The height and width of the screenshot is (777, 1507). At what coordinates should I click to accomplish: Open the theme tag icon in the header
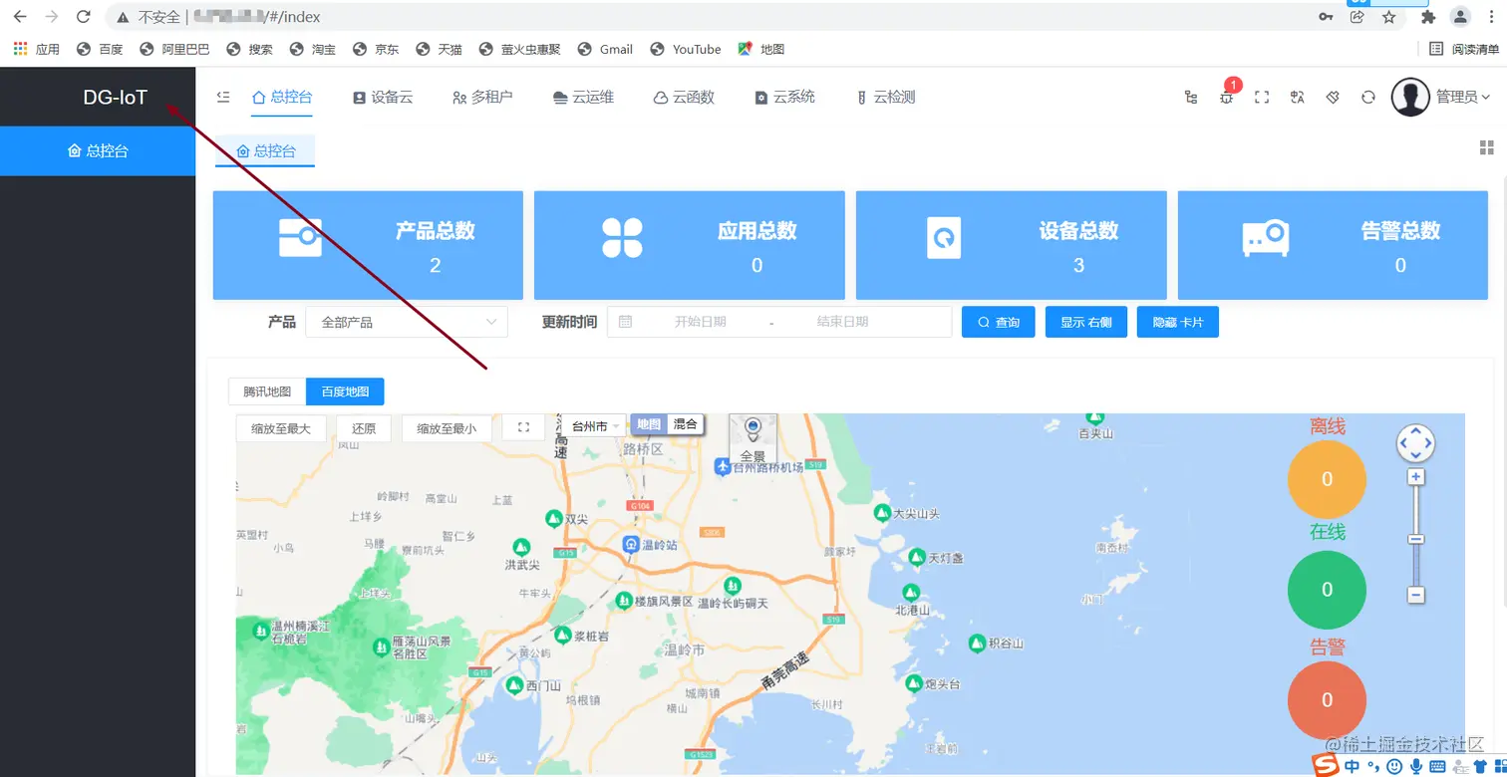(1333, 97)
